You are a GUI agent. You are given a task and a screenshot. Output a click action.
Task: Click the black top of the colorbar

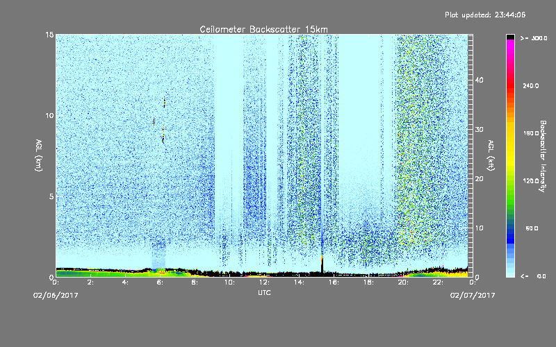coord(510,37)
